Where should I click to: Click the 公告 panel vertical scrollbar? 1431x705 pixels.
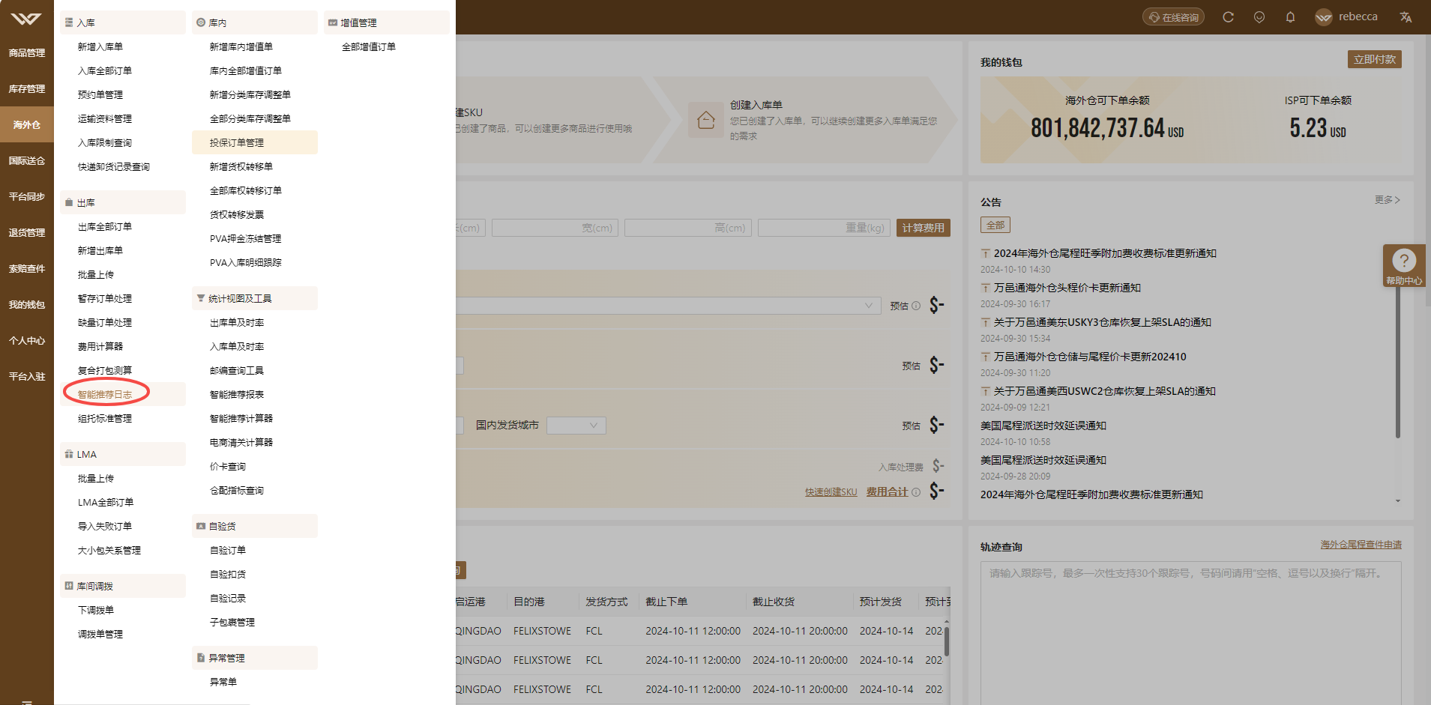(x=1398, y=360)
